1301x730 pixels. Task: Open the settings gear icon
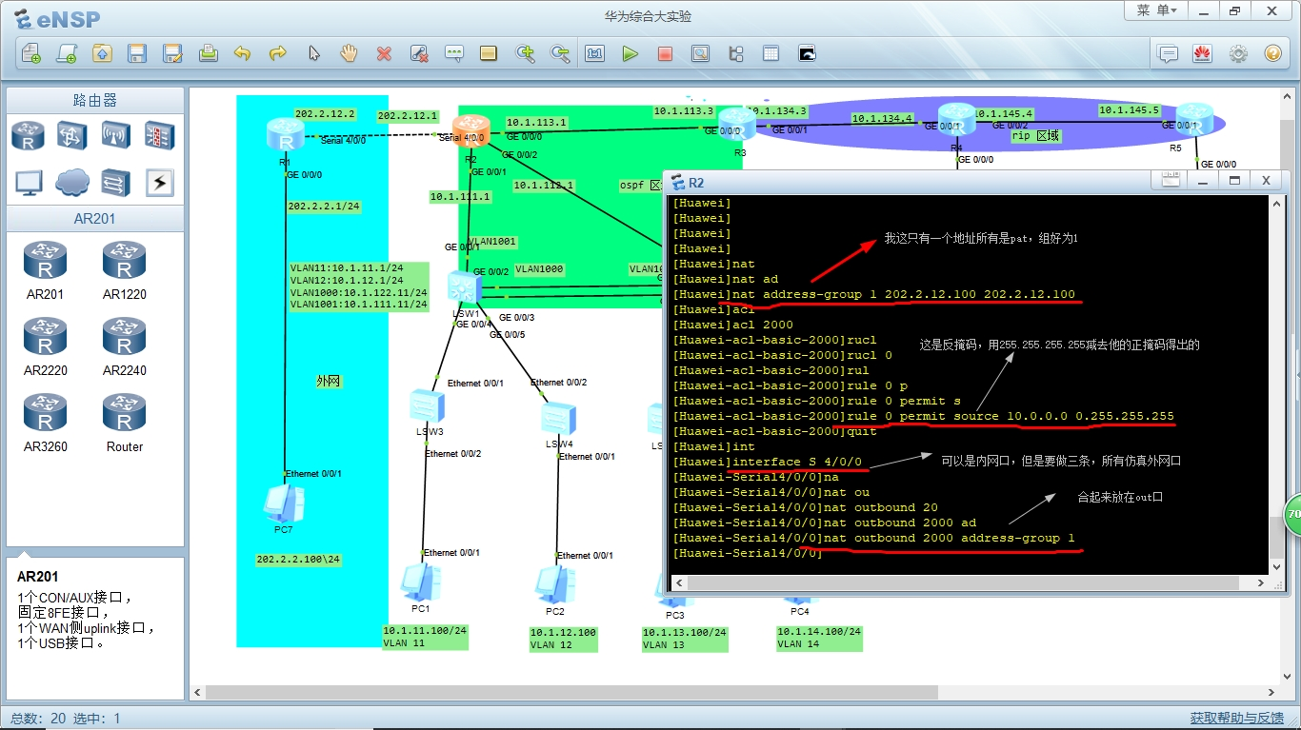[1238, 53]
